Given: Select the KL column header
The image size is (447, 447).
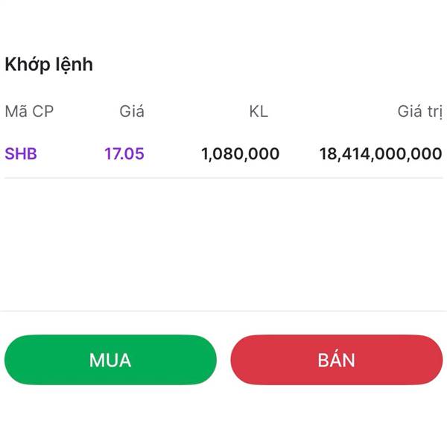Looking at the screenshot, I should tap(259, 112).
